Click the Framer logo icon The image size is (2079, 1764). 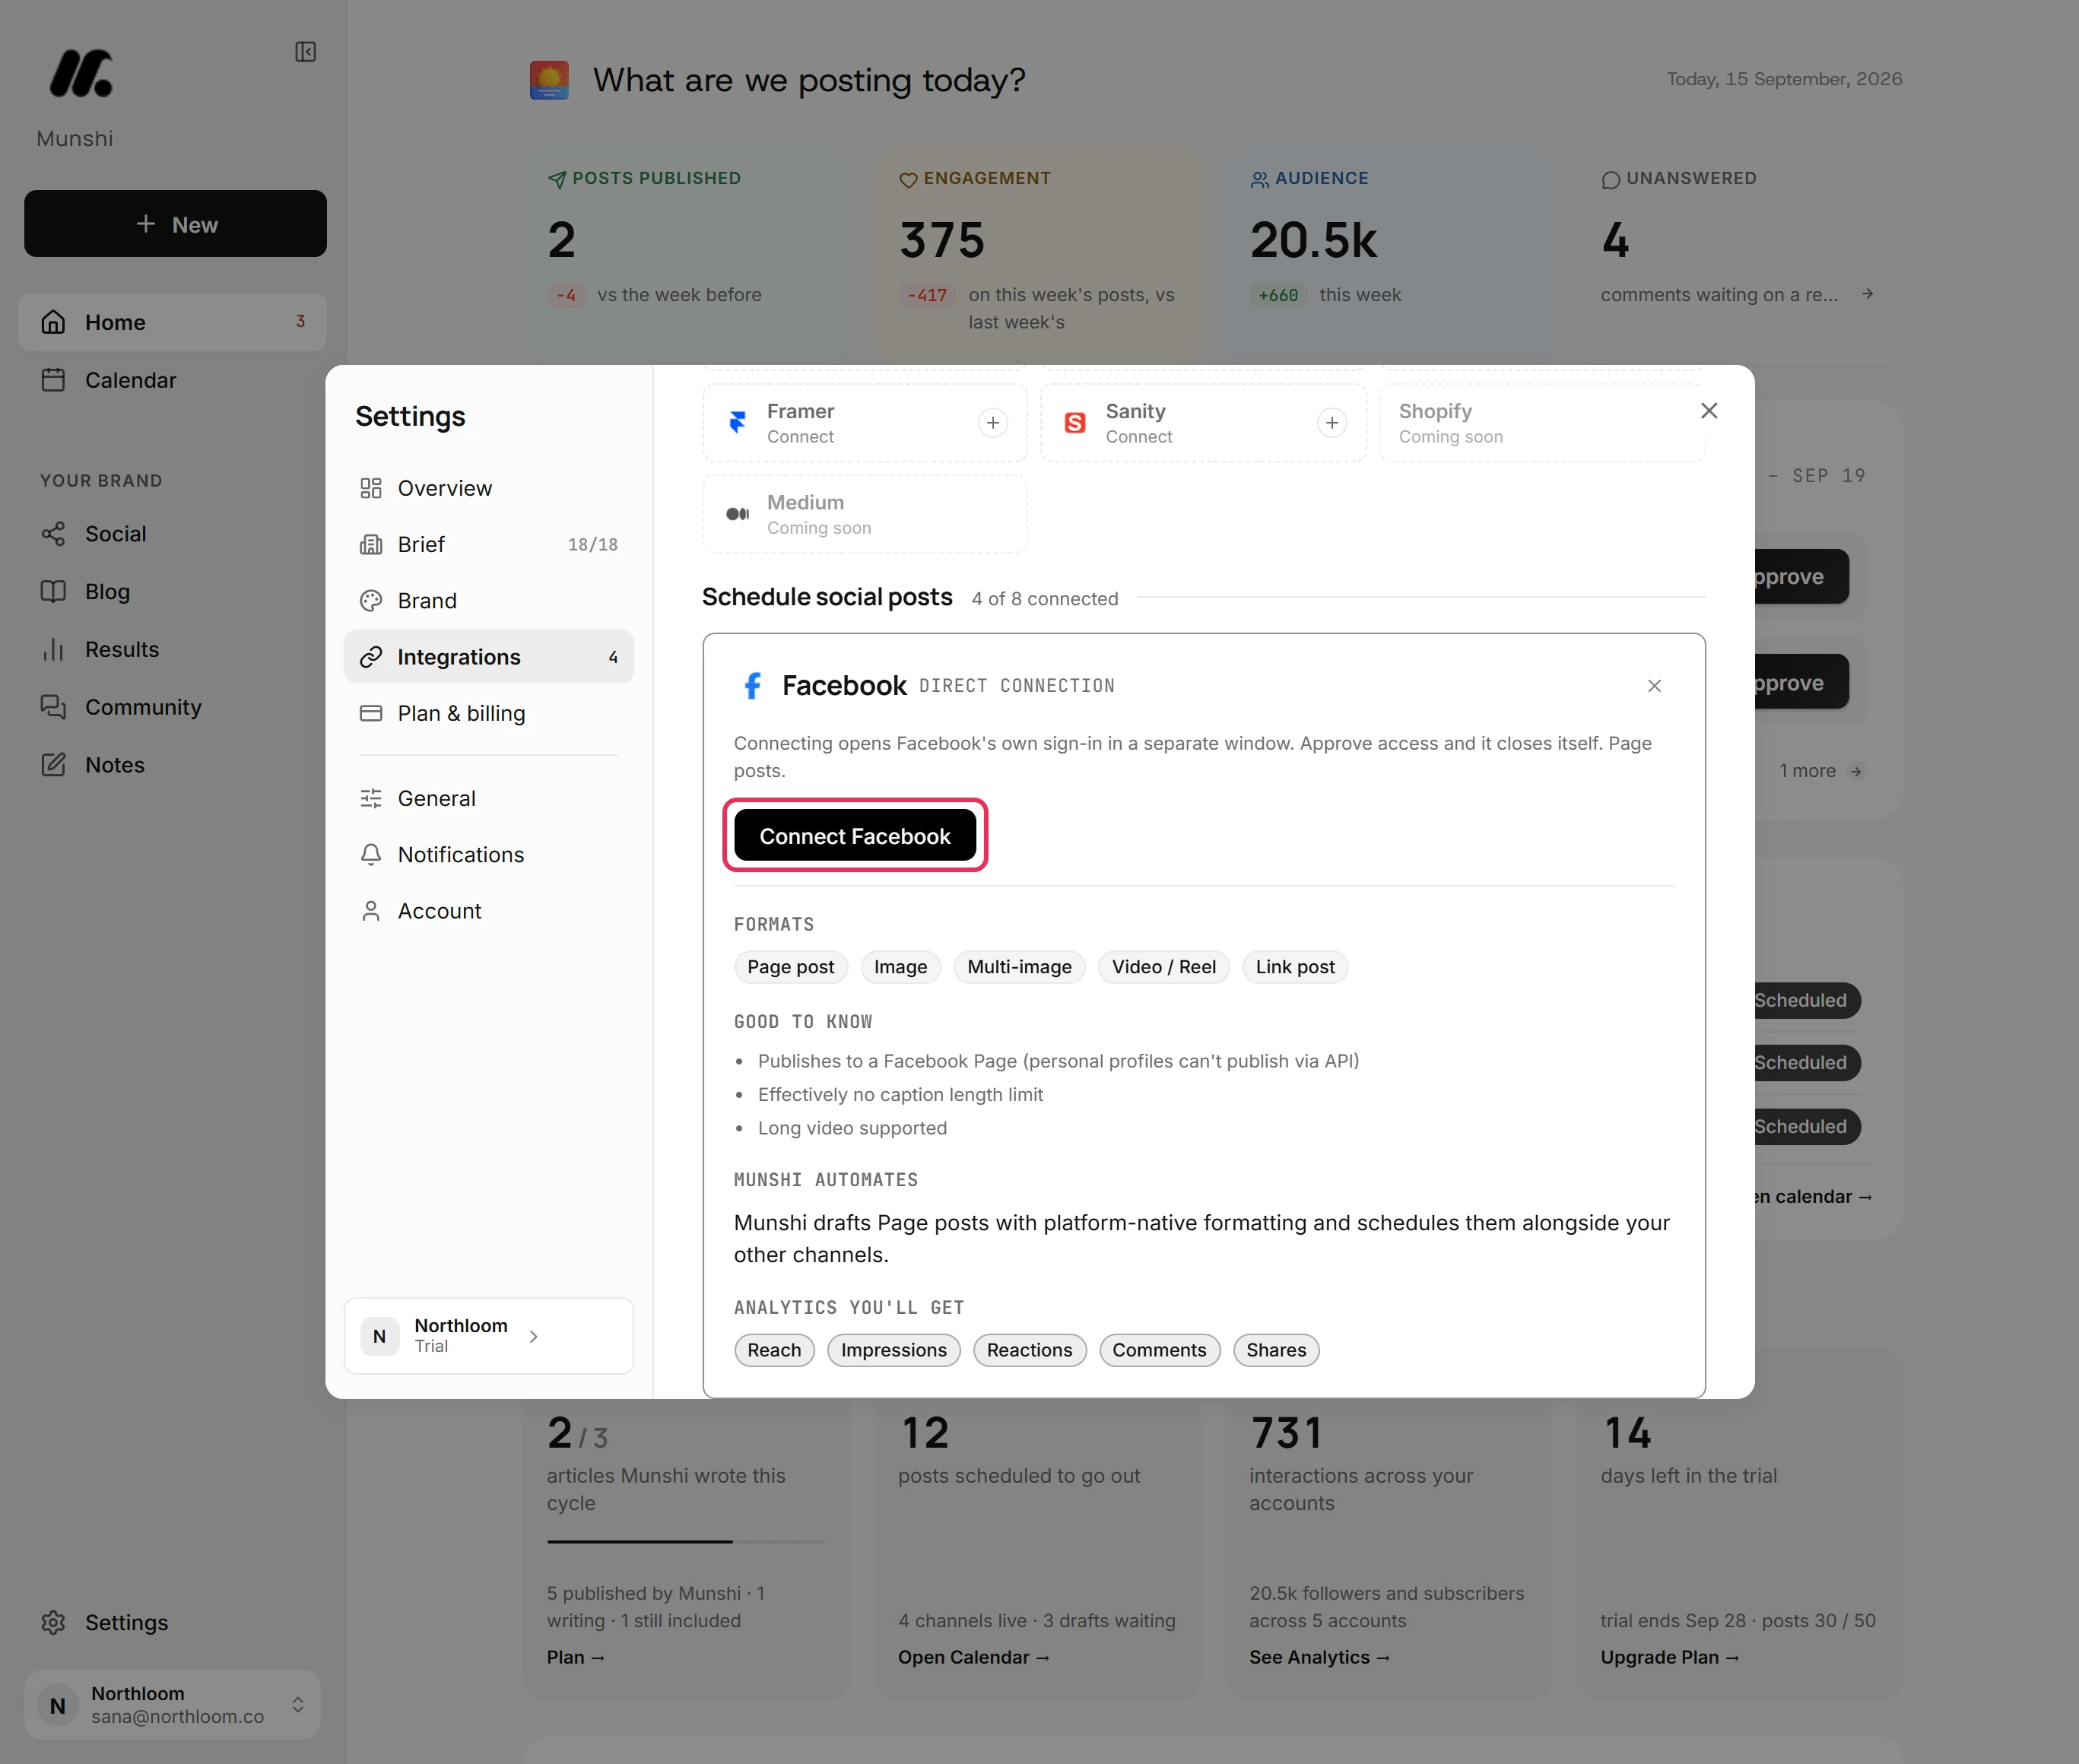click(737, 423)
